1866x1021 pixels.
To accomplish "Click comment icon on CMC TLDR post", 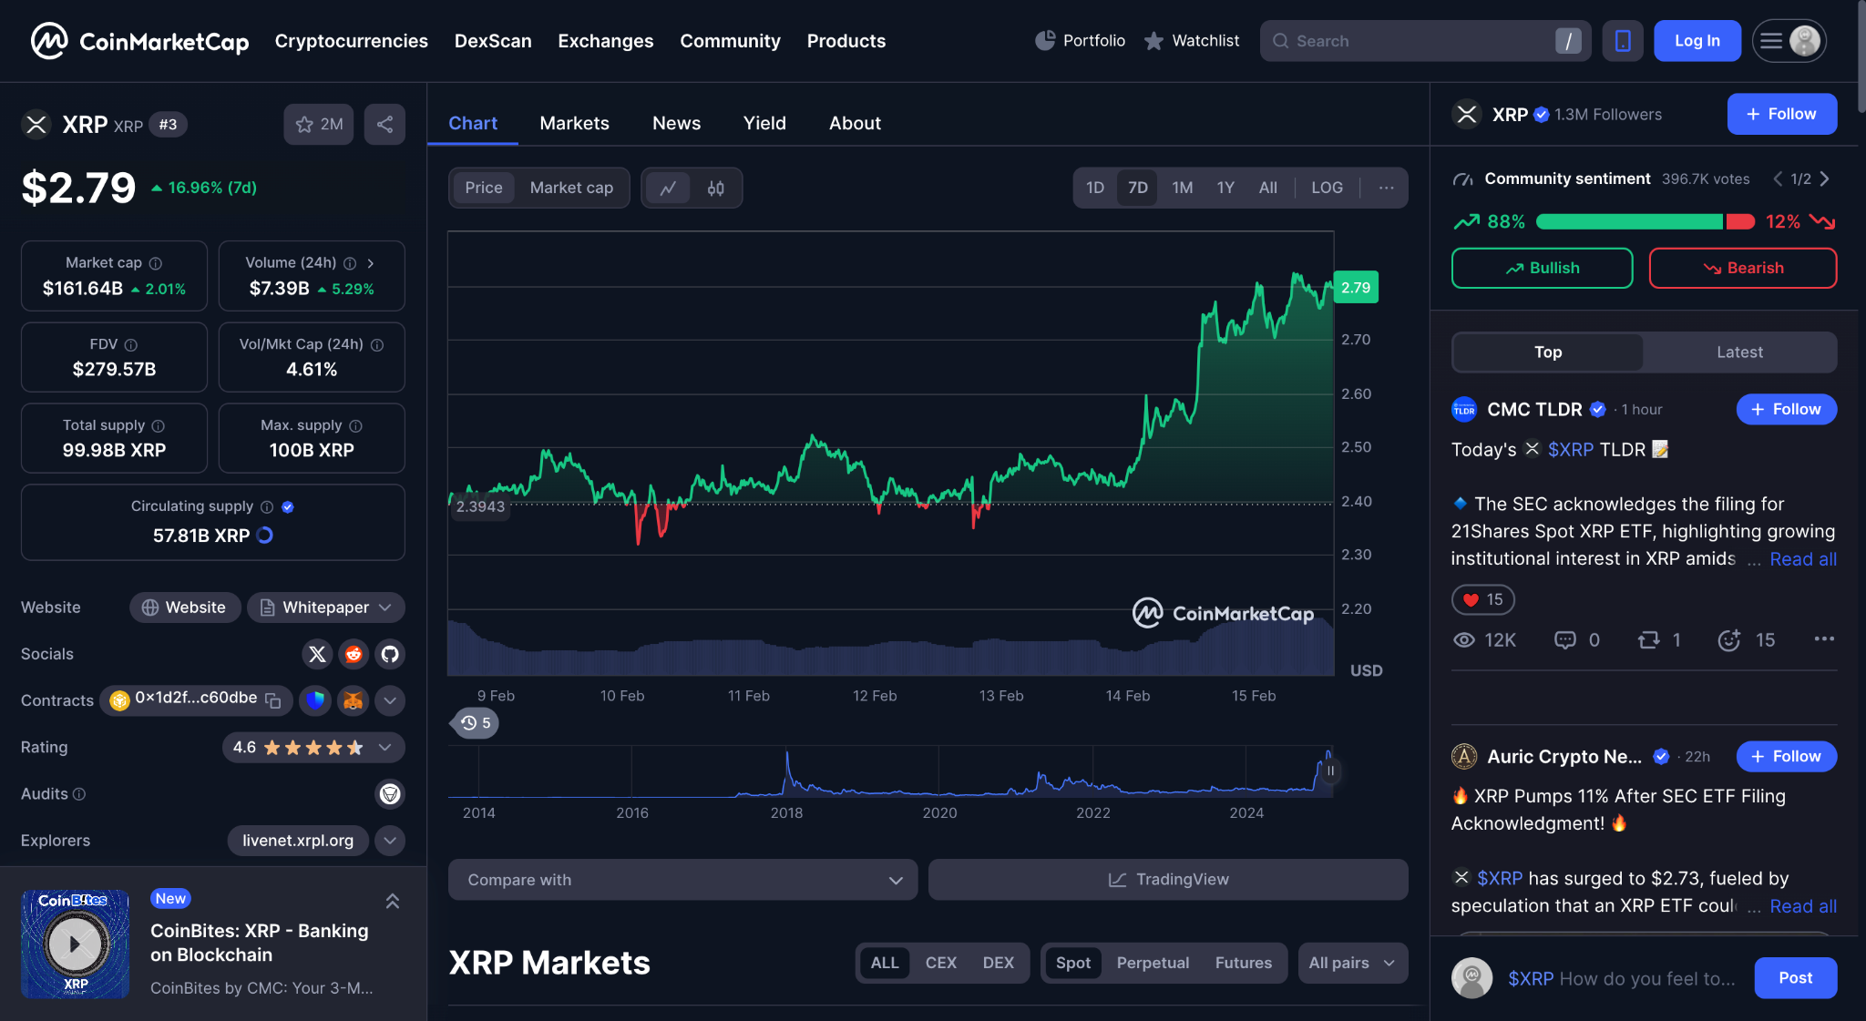I will pyautogui.click(x=1564, y=640).
